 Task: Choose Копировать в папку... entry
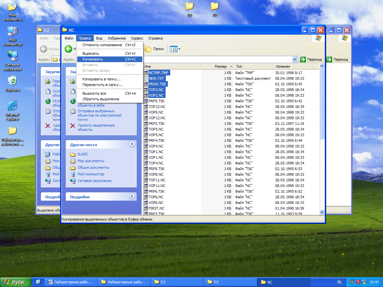click(109, 79)
